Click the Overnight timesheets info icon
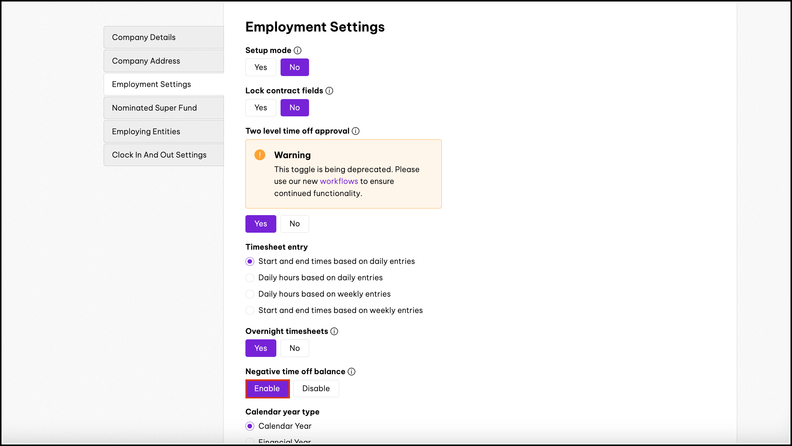 pos(334,331)
